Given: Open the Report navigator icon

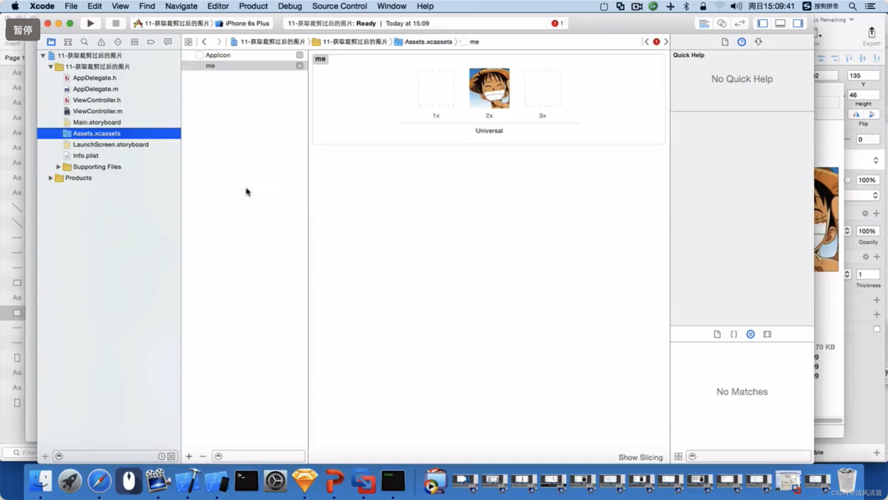Looking at the screenshot, I should coord(168,42).
